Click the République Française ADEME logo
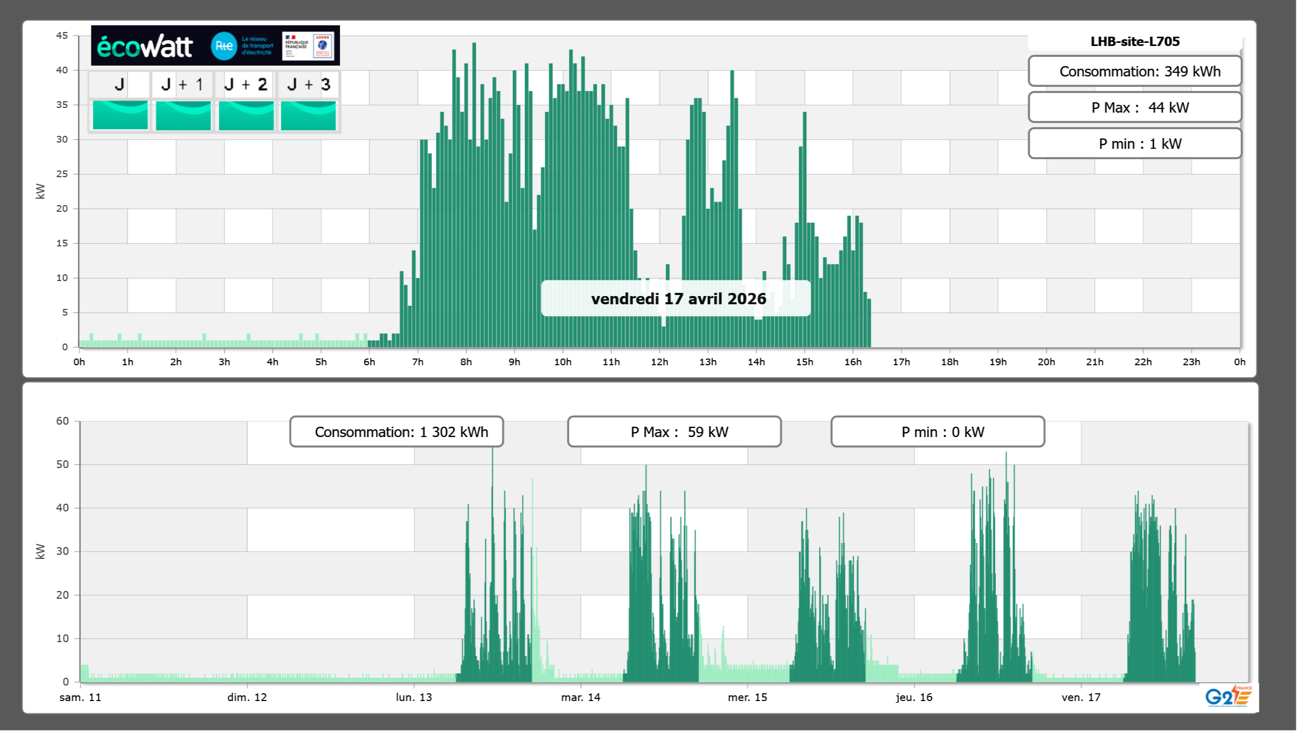 [x=308, y=46]
